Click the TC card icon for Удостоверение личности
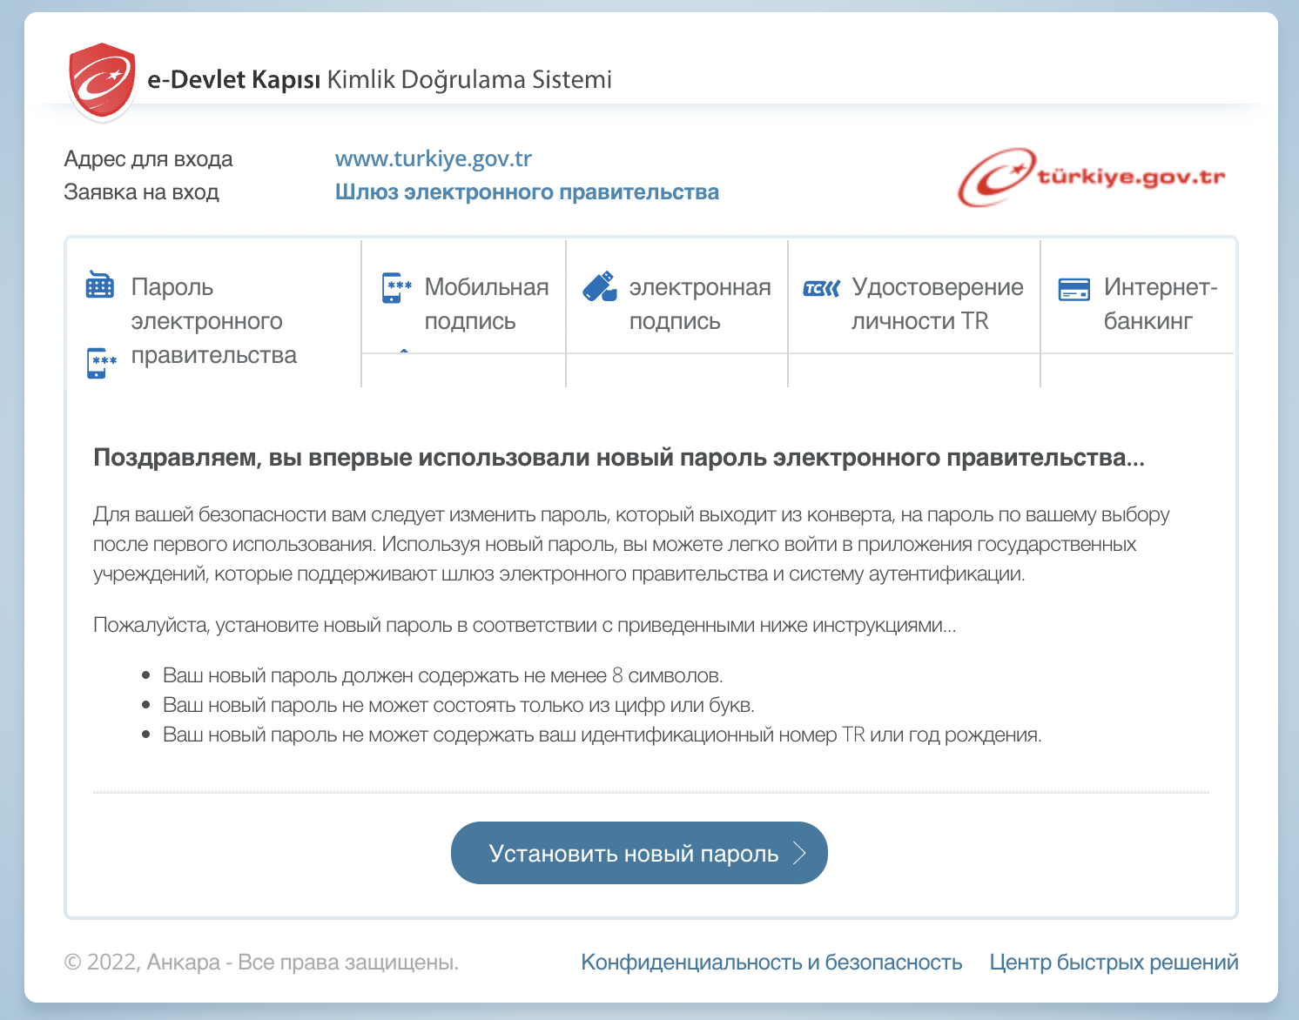Screen dimensions: 1299x1020 [x=821, y=288]
